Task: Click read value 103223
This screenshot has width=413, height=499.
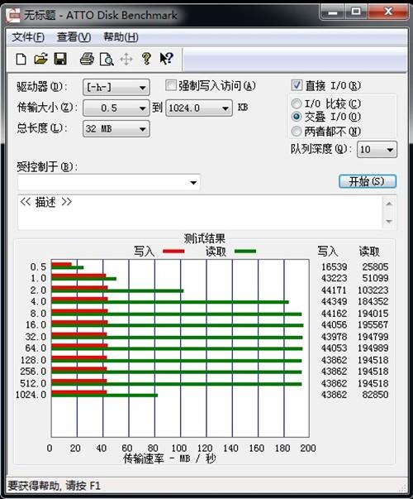Action: tap(373, 290)
